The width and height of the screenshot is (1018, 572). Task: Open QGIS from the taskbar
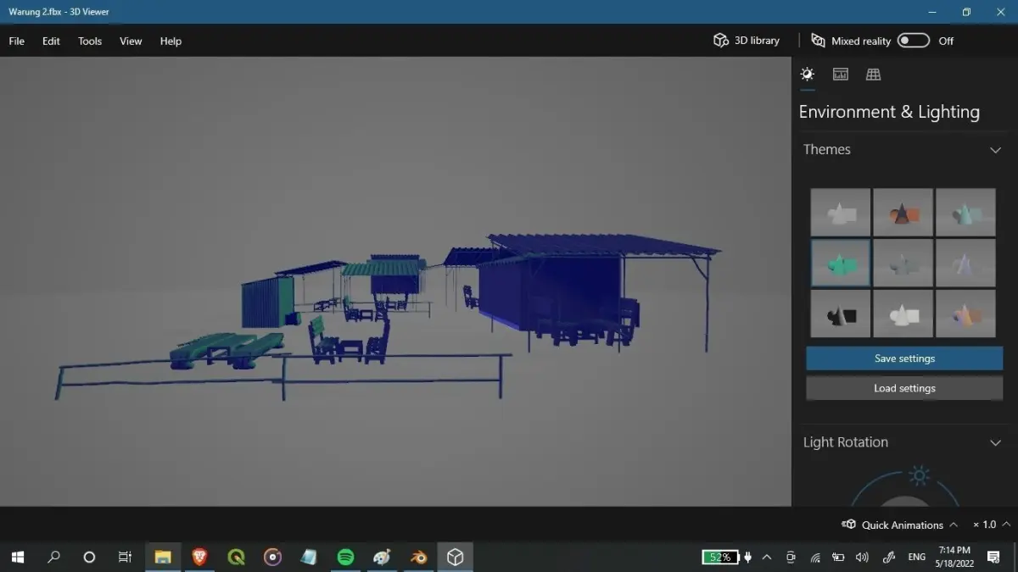(x=236, y=557)
